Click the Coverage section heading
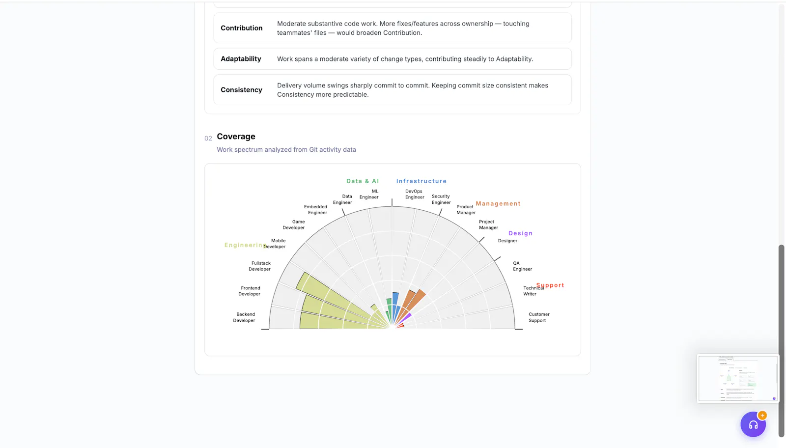The image size is (786, 448). 236,137
